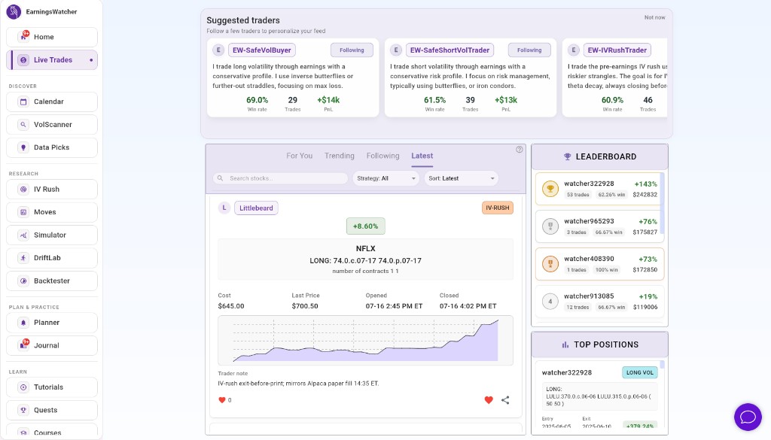Click watcher322928 in the leaderboard
Image resolution: width=771 pixels, height=440 pixels.
click(x=589, y=184)
